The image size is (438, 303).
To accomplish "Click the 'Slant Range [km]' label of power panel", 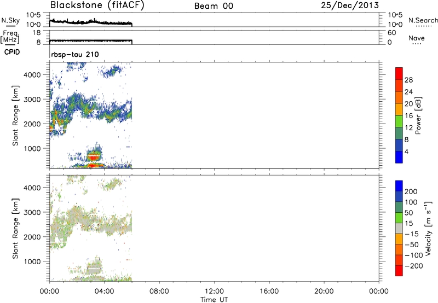I will 15,115.
